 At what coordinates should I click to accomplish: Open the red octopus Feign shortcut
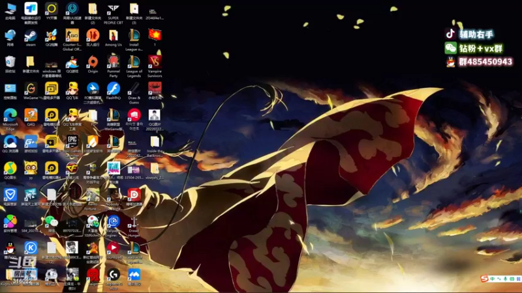click(93, 277)
